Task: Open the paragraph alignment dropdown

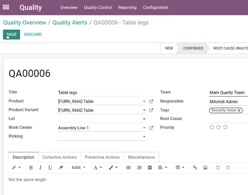Action: 163,167
